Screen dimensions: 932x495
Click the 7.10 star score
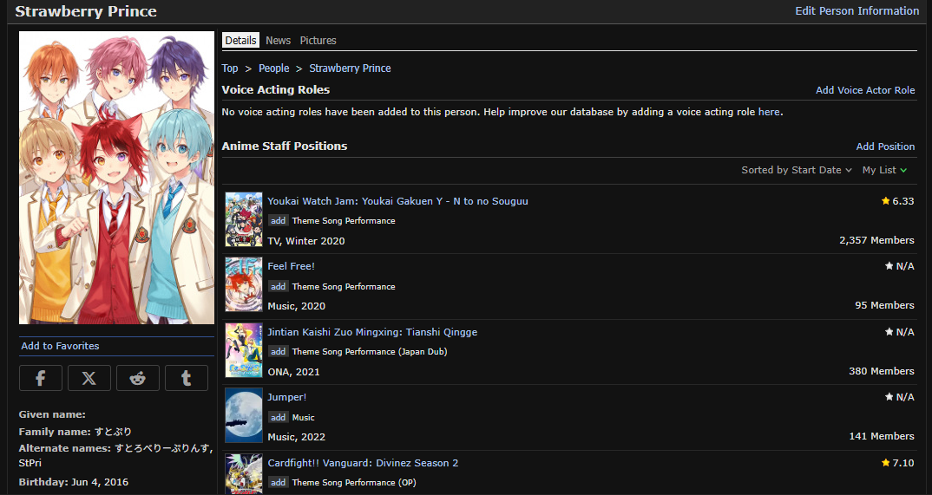click(897, 463)
